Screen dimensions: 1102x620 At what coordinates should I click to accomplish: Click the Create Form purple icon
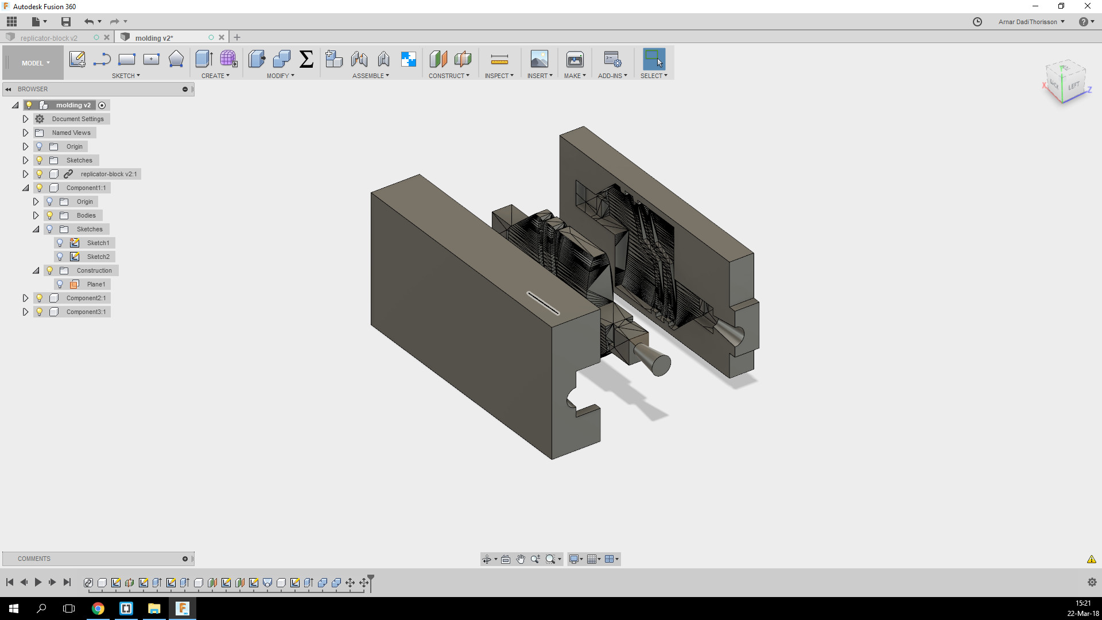click(228, 59)
